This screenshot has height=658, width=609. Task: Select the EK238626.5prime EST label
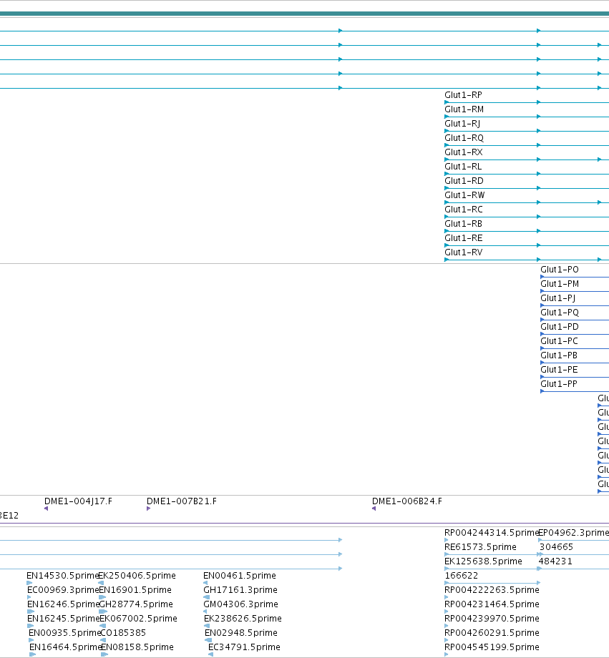click(243, 618)
